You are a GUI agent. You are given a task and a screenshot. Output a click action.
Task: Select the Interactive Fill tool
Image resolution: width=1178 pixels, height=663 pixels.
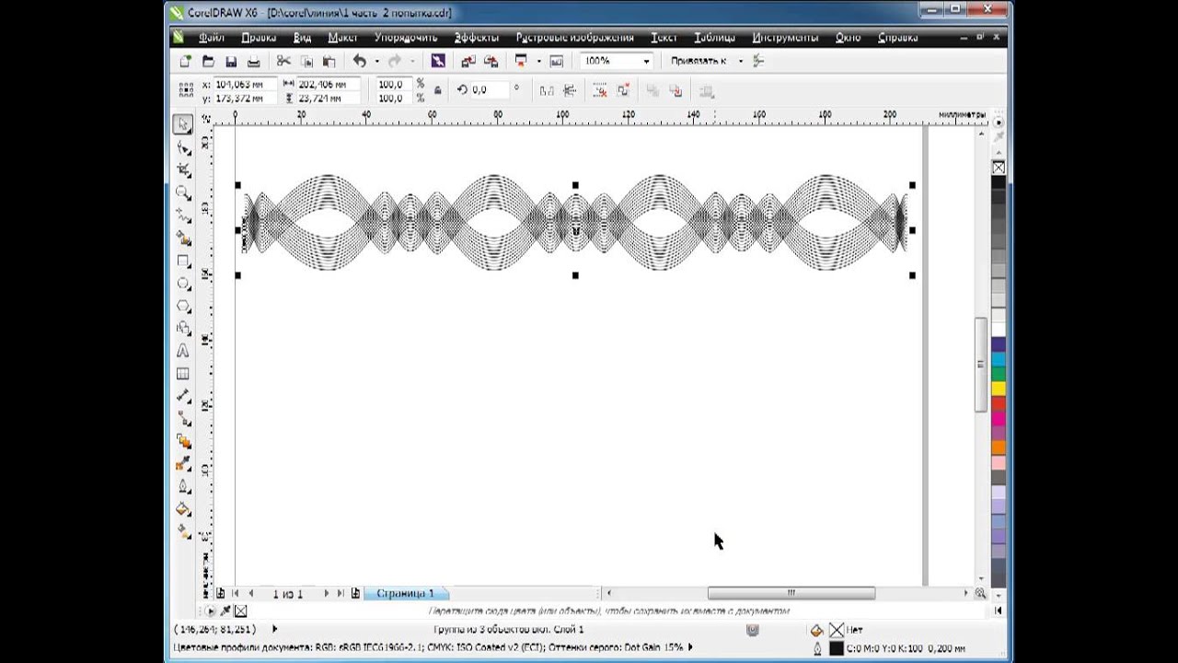(x=184, y=531)
